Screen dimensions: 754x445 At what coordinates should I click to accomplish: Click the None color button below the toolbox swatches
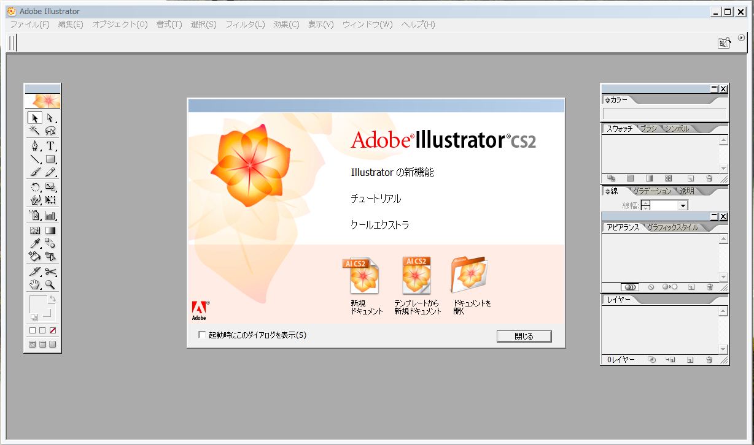pos(52,330)
